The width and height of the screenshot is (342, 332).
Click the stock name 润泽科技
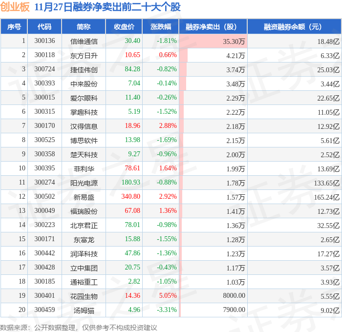click(x=84, y=254)
